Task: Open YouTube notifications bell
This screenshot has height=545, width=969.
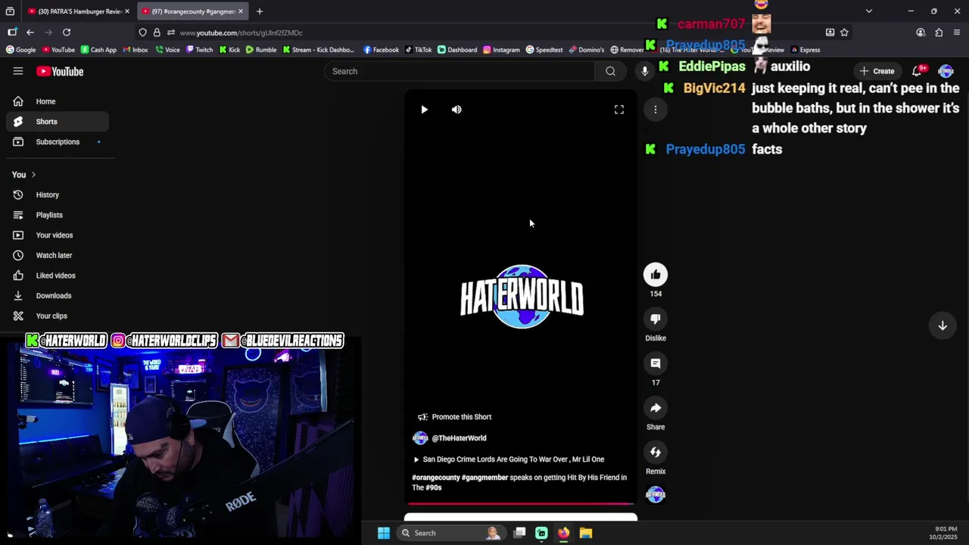Action: pos(918,71)
